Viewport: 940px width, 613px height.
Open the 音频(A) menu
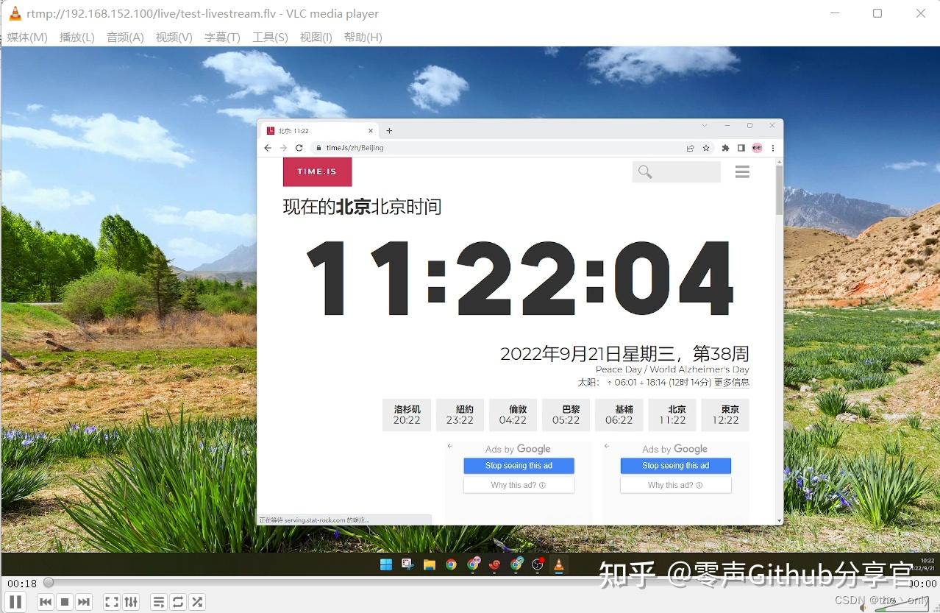[x=125, y=38]
